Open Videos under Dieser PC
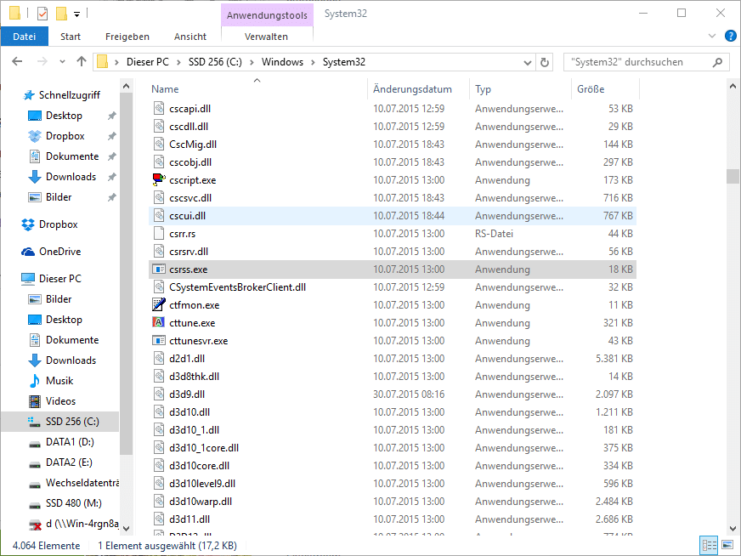The image size is (741, 556). [x=60, y=401]
